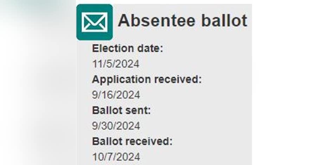
Task: Select the "Ballot received:" label
Action: (x=132, y=141)
